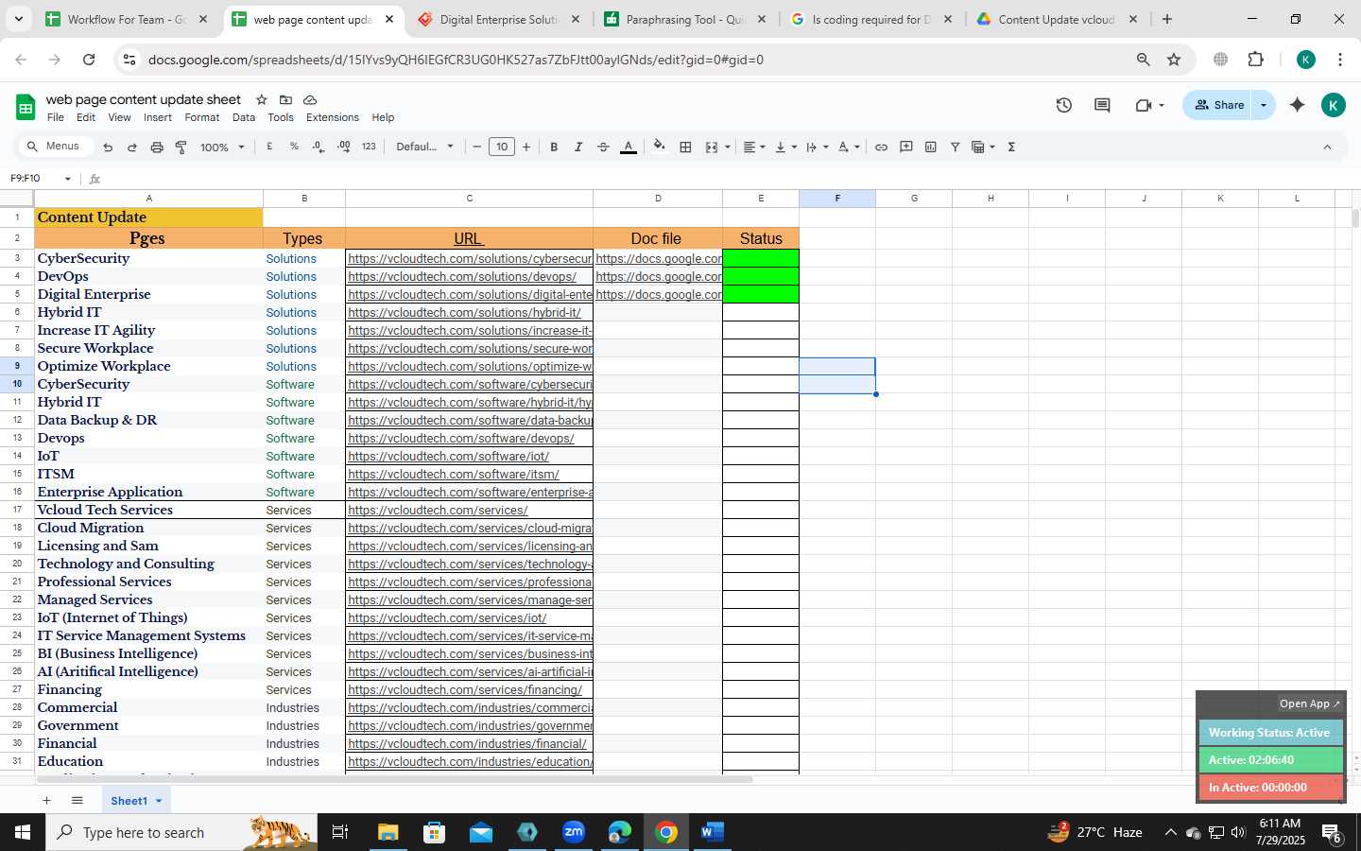Image resolution: width=1361 pixels, height=851 pixels.
Task: Select the green Status cell for DevOps
Action: tap(761, 276)
